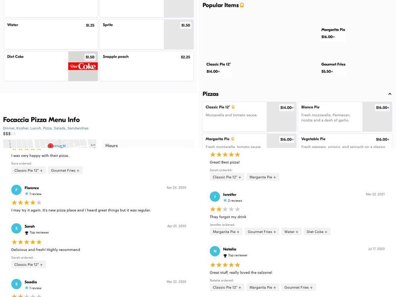Open Florence's profile avatar
396x297 pixels.
tap(16, 190)
